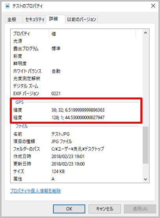
Task: Click the attribute value A
Action: point(53,179)
